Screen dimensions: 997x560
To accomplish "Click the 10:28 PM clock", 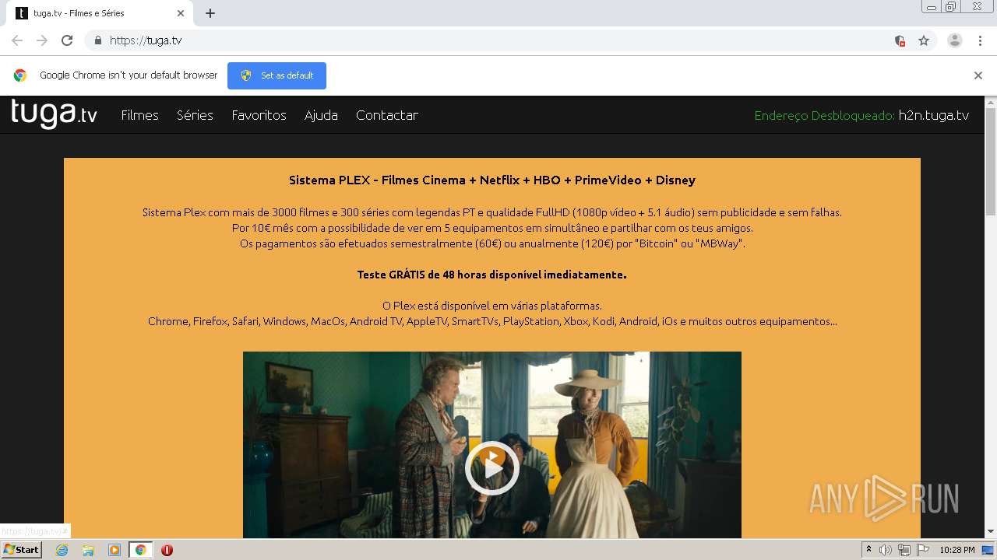I will point(957,550).
